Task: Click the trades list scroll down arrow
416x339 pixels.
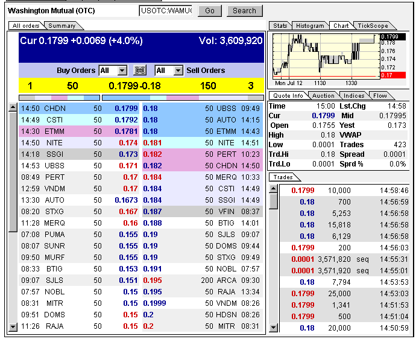Action: pos(274,328)
